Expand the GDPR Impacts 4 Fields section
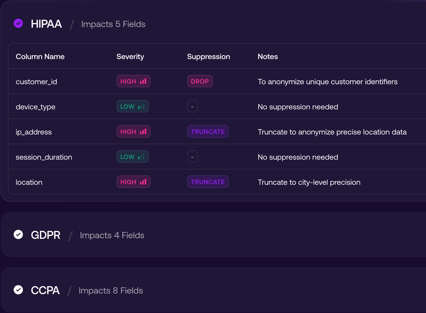Screen dimensions: 426x313 [112, 235]
